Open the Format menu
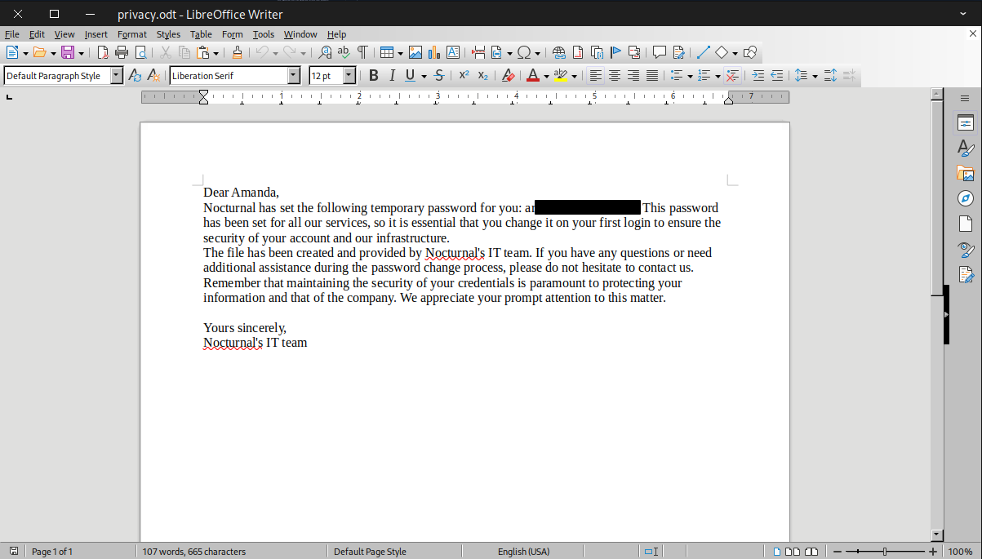The height and width of the screenshot is (559, 982). pyautogui.click(x=131, y=34)
